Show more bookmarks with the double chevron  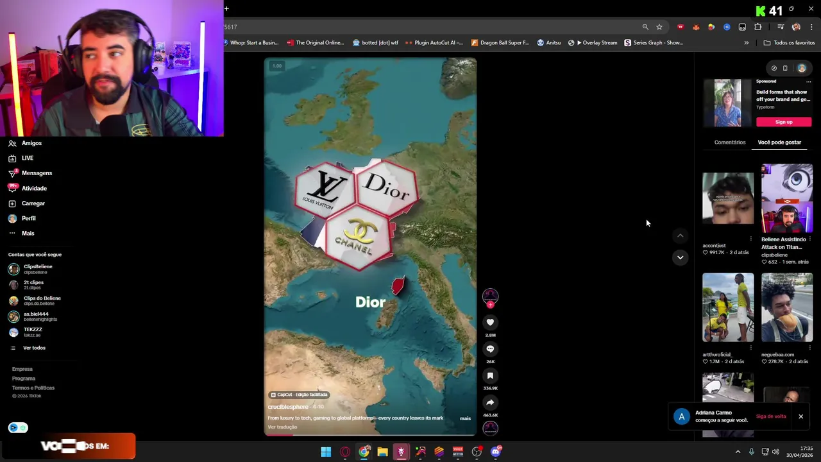[746, 43]
